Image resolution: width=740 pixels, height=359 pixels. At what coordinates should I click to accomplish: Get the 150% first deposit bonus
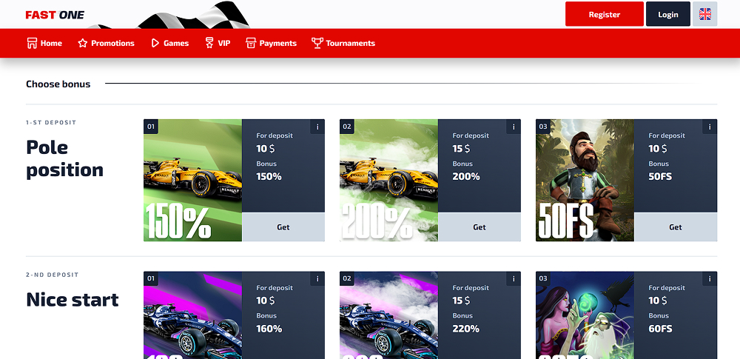click(283, 227)
